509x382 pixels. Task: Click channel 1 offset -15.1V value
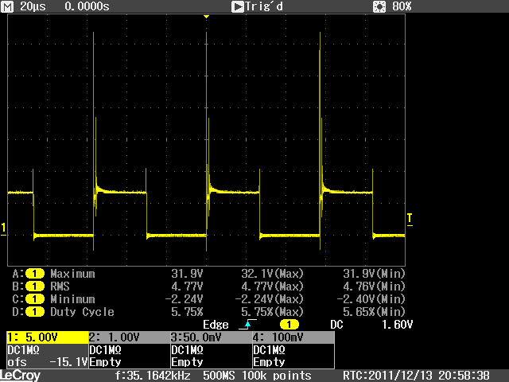coord(68,362)
